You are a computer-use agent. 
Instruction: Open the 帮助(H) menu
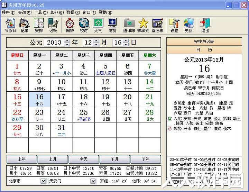(x=105, y=12)
